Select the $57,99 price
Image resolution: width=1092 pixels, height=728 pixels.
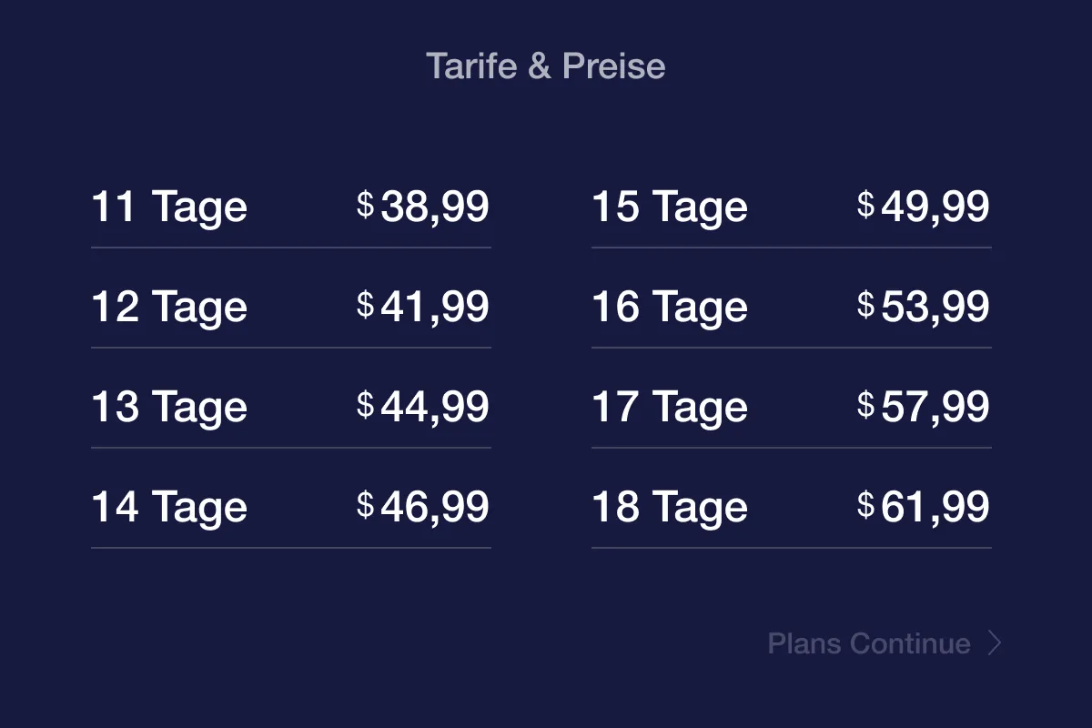(925, 407)
